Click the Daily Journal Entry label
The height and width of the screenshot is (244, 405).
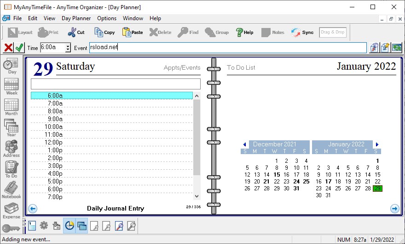coord(116,209)
